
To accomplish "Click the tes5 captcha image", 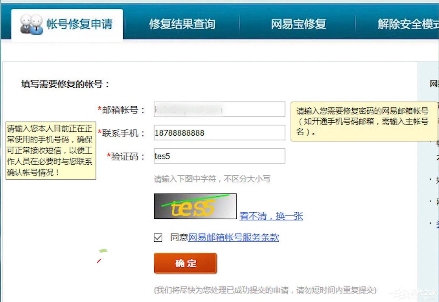I will (195, 206).
